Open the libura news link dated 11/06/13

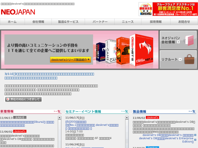point(27,124)
